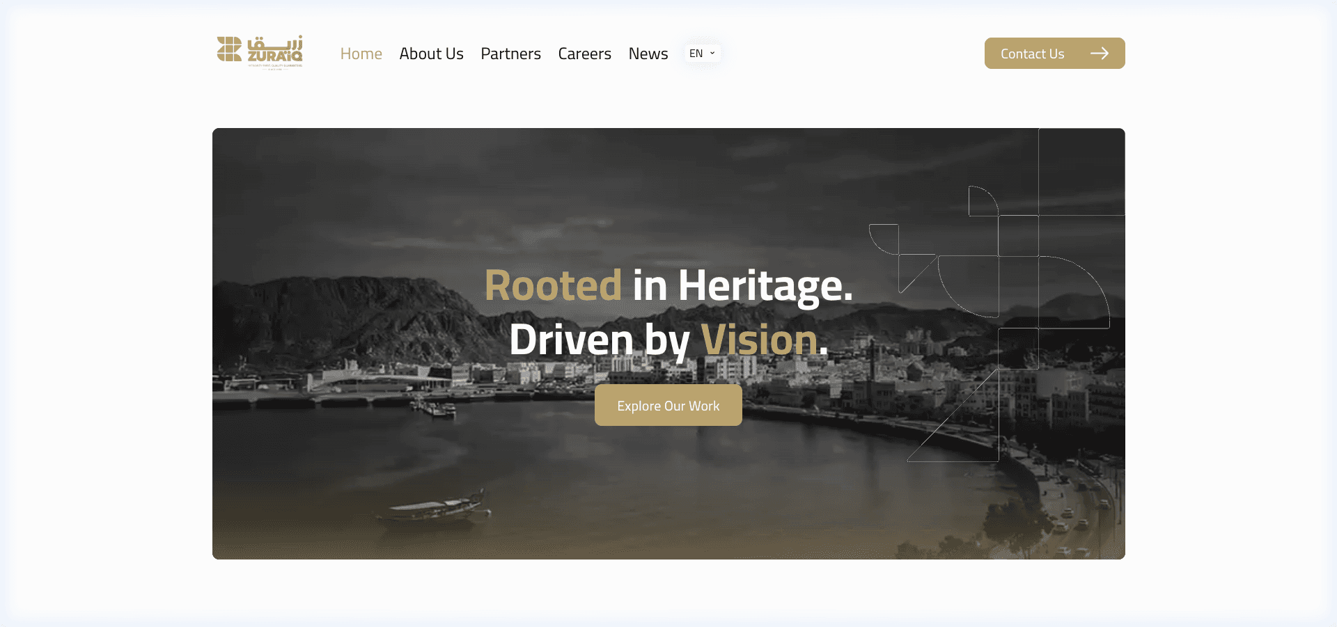Expand the language options dropdown
The height and width of the screenshot is (627, 1337).
click(701, 53)
